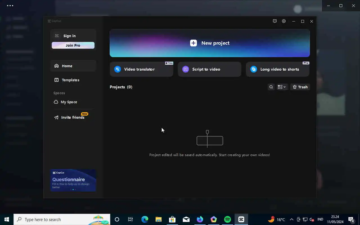
Task: Open the Questionnaire banner
Action: 73,180
